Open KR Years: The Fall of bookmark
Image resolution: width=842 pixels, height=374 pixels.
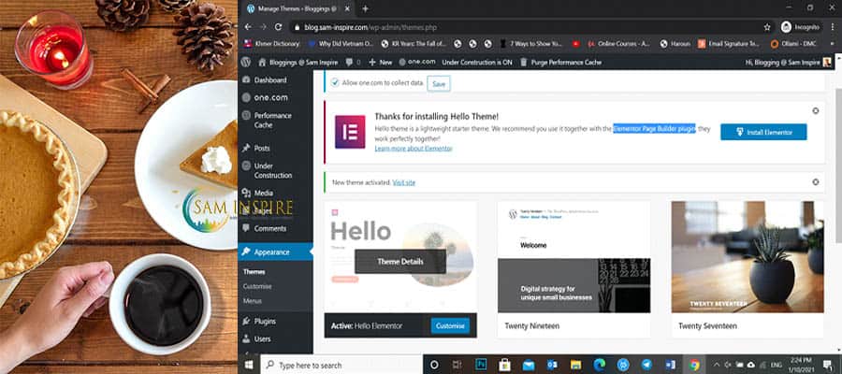pos(413,44)
